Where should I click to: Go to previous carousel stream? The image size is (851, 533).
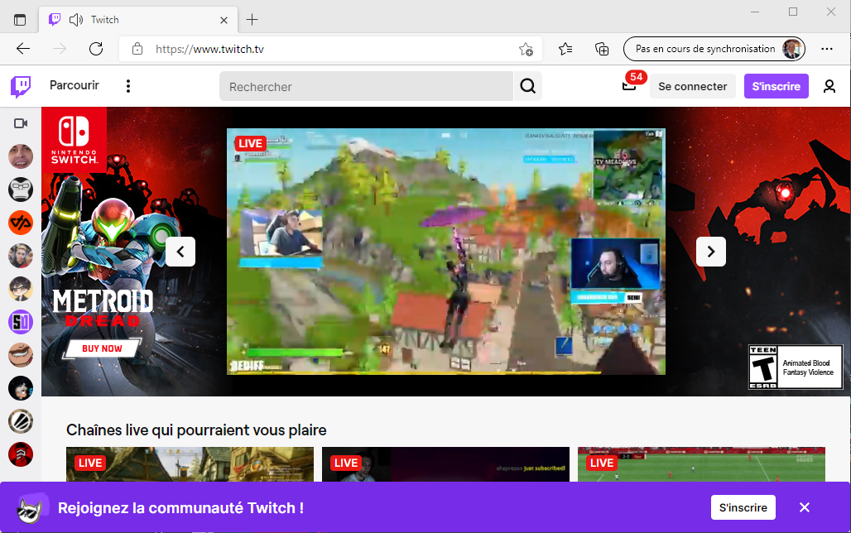pyautogui.click(x=180, y=252)
